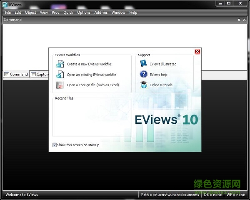
Task: Click the Online tutorials graduation cap icon
Action: point(143,85)
